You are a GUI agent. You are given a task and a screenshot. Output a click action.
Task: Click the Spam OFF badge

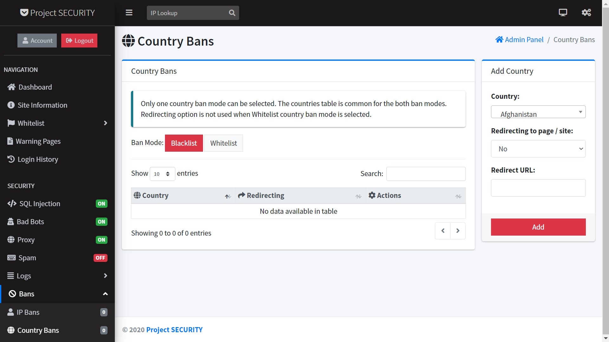click(100, 258)
